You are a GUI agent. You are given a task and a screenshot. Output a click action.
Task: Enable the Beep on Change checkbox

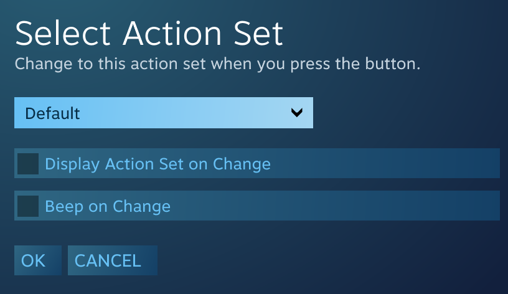coord(28,206)
